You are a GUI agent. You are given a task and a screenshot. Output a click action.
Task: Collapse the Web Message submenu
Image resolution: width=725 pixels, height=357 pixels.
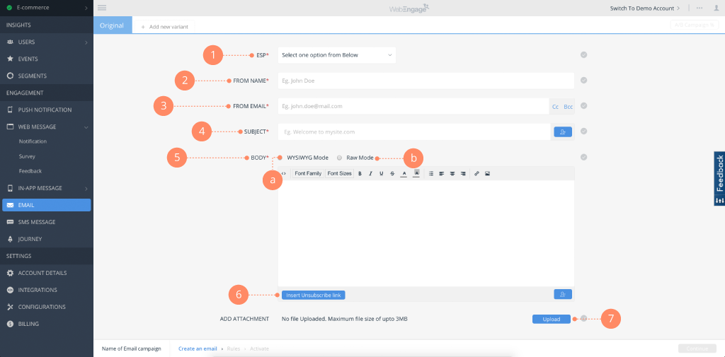[x=86, y=127]
